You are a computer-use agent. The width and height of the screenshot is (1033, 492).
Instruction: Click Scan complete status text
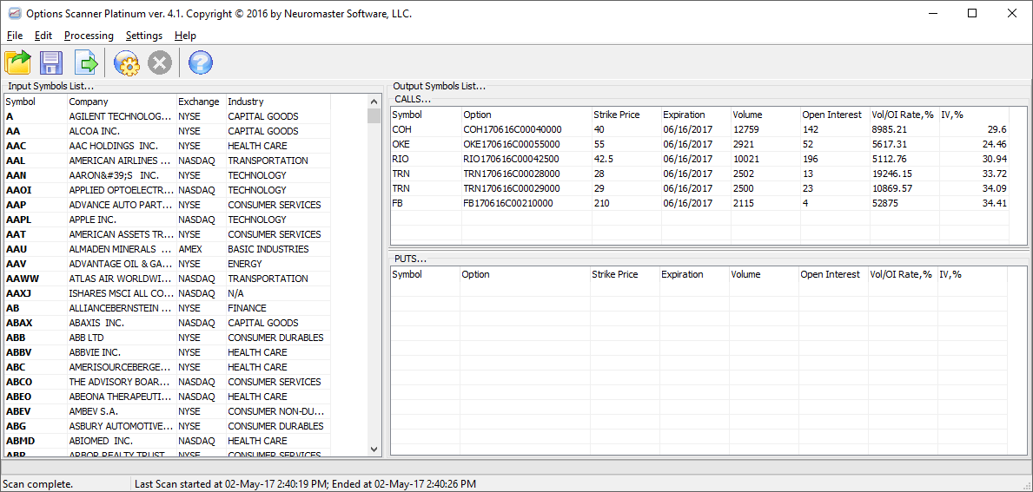(38, 484)
